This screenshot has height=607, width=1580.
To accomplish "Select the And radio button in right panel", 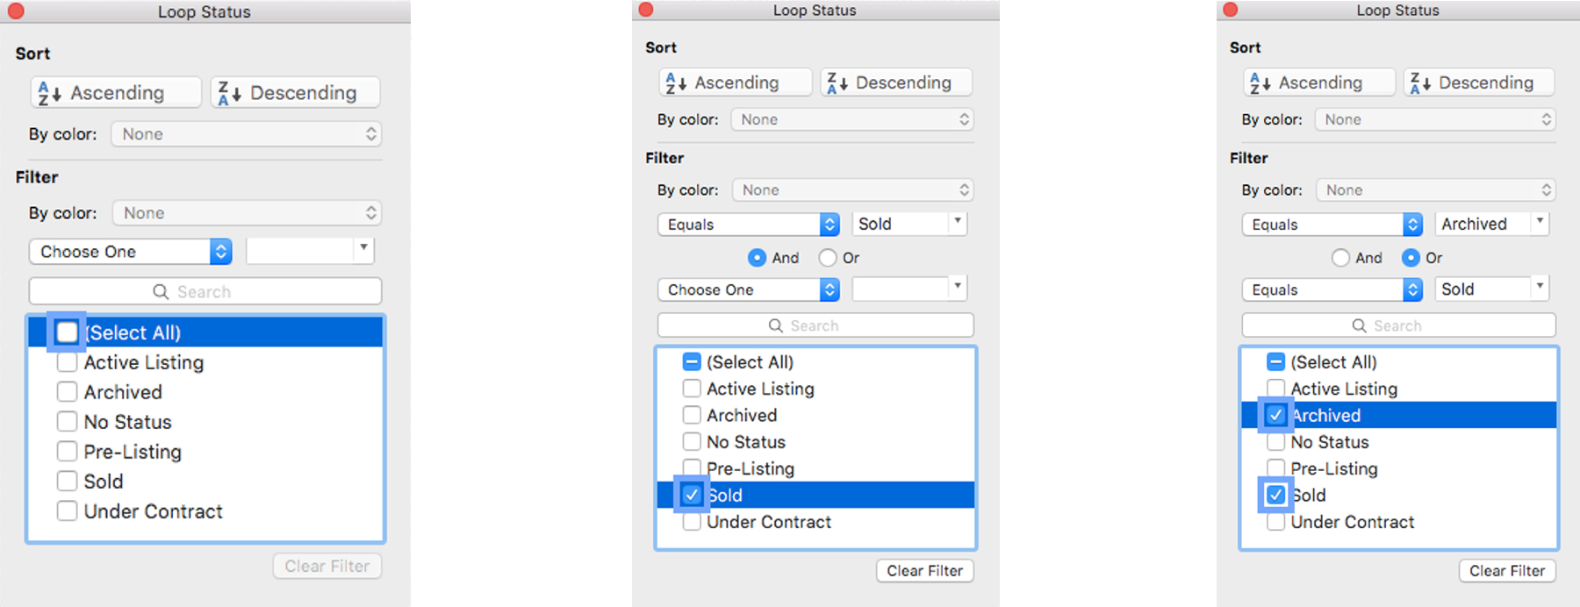I will pos(1340,257).
